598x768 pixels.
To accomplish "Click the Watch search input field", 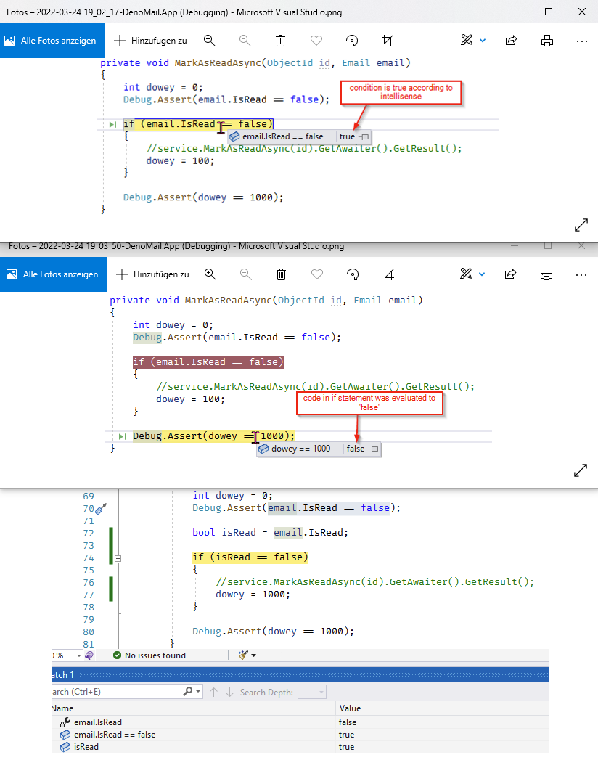I will [116, 692].
